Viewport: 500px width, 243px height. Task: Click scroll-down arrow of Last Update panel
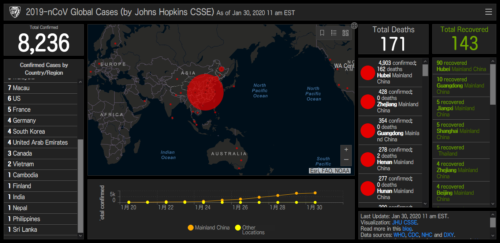click(493, 235)
